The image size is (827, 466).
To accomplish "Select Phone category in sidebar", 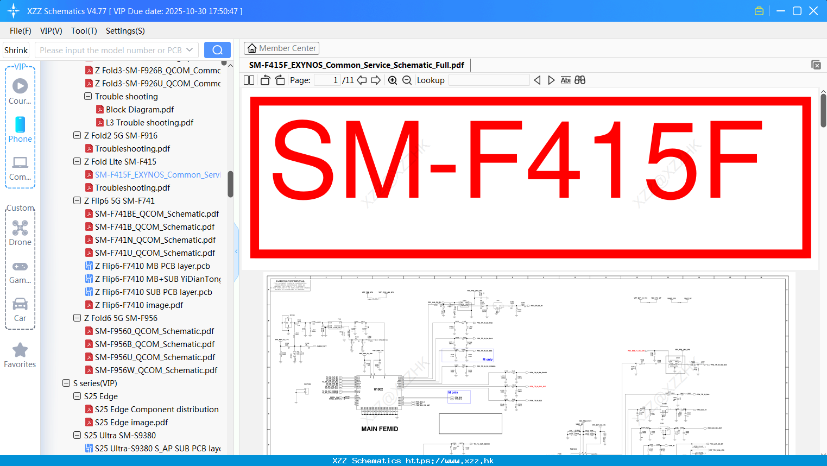I will (20, 129).
